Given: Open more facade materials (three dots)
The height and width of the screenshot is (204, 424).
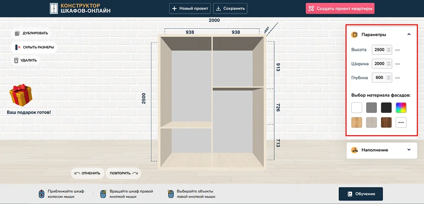Looking at the screenshot, I should click(x=401, y=123).
